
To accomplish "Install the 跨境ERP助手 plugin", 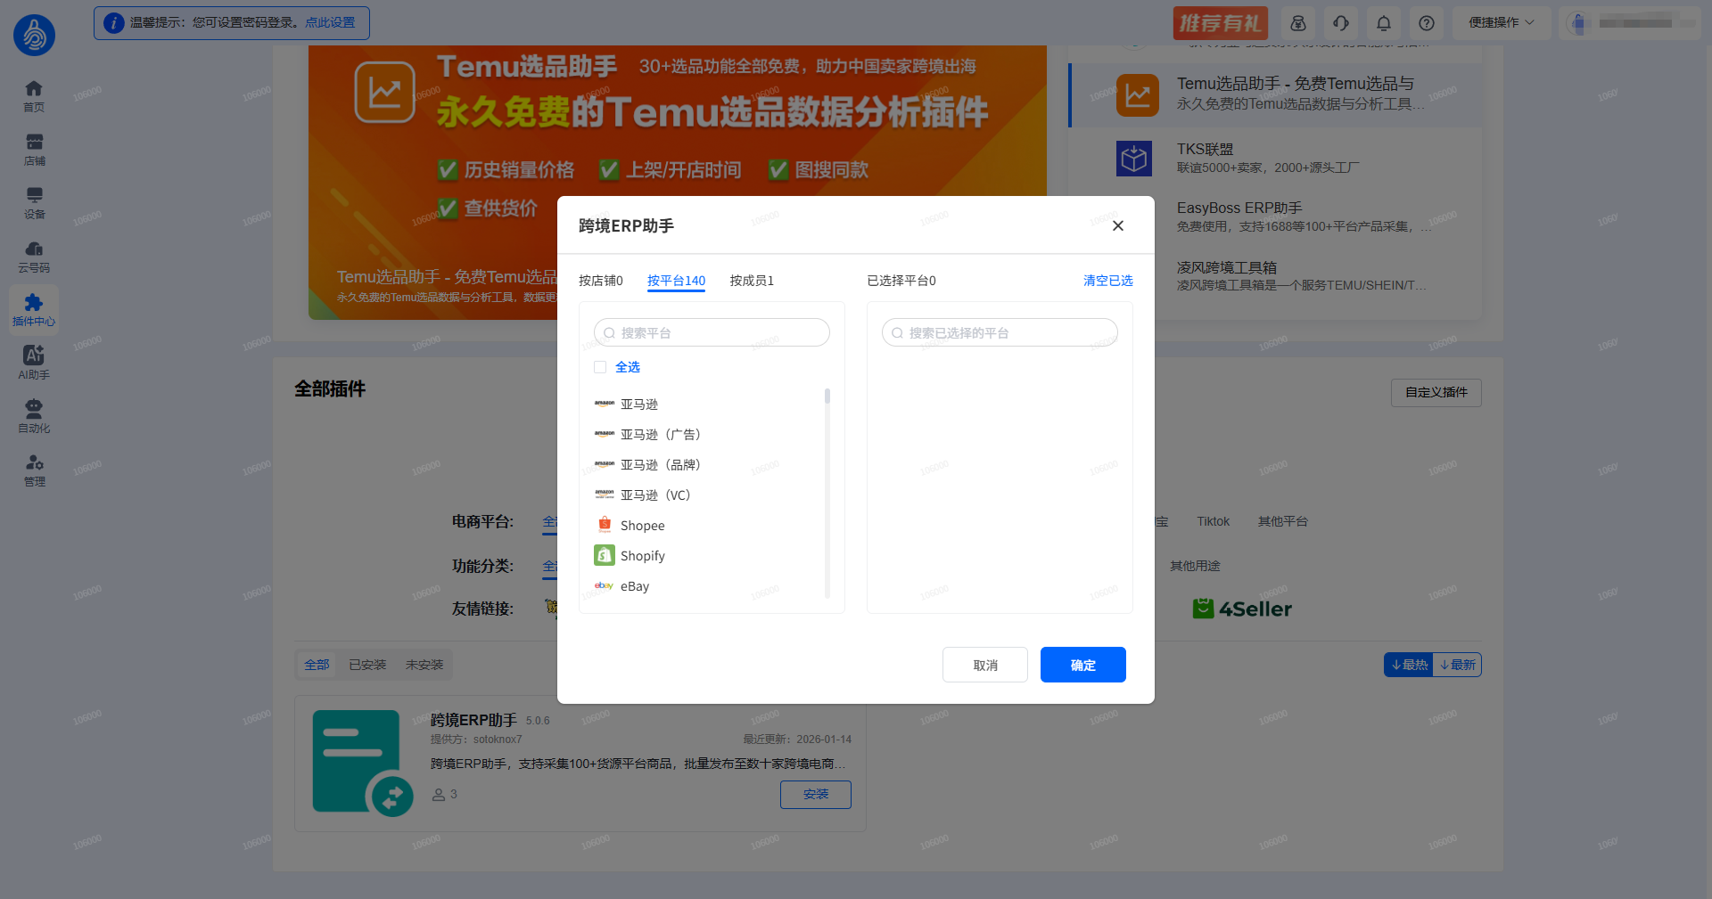I will (x=816, y=794).
